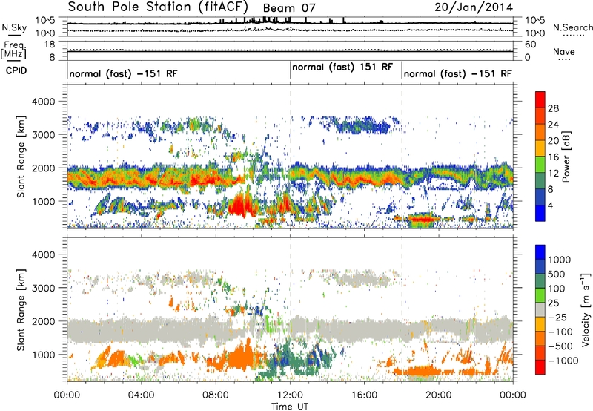The width and height of the screenshot is (593, 411).
Task: Click the '16:00' time axis label
Action: point(364,395)
